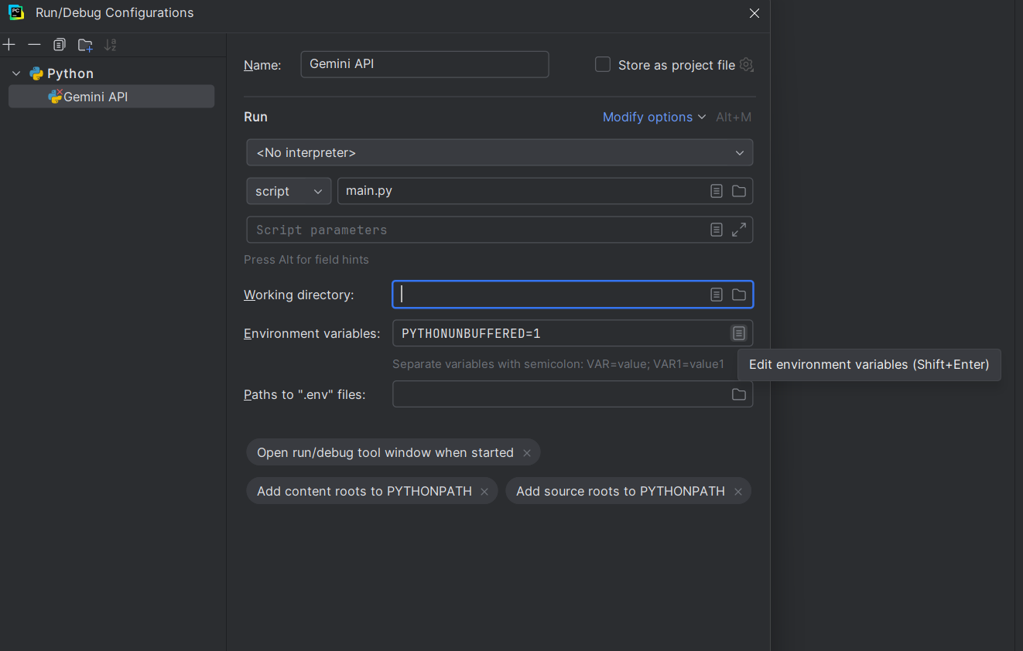The image size is (1023, 651).
Task: Open the No interpreter dropdown
Action: coord(500,152)
